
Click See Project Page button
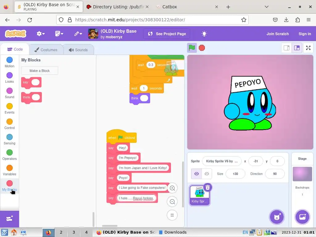(x=167, y=34)
